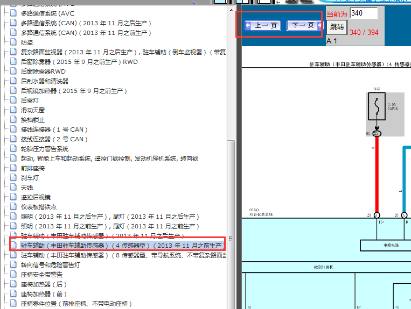Open 座椅安全带警告 entry
This screenshot has width=411, height=309.
coord(41,275)
